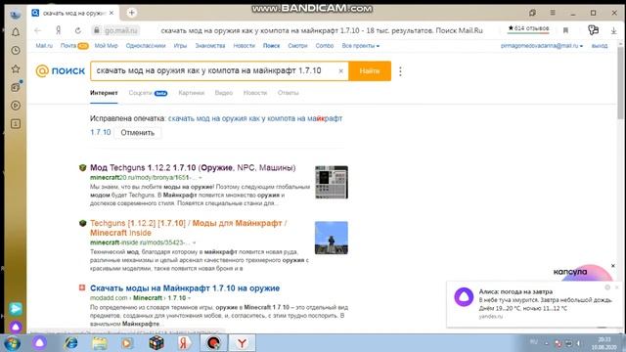Viewport: 626px width, 352px height.
Task: Open three-dot search options menu
Action: (x=400, y=71)
